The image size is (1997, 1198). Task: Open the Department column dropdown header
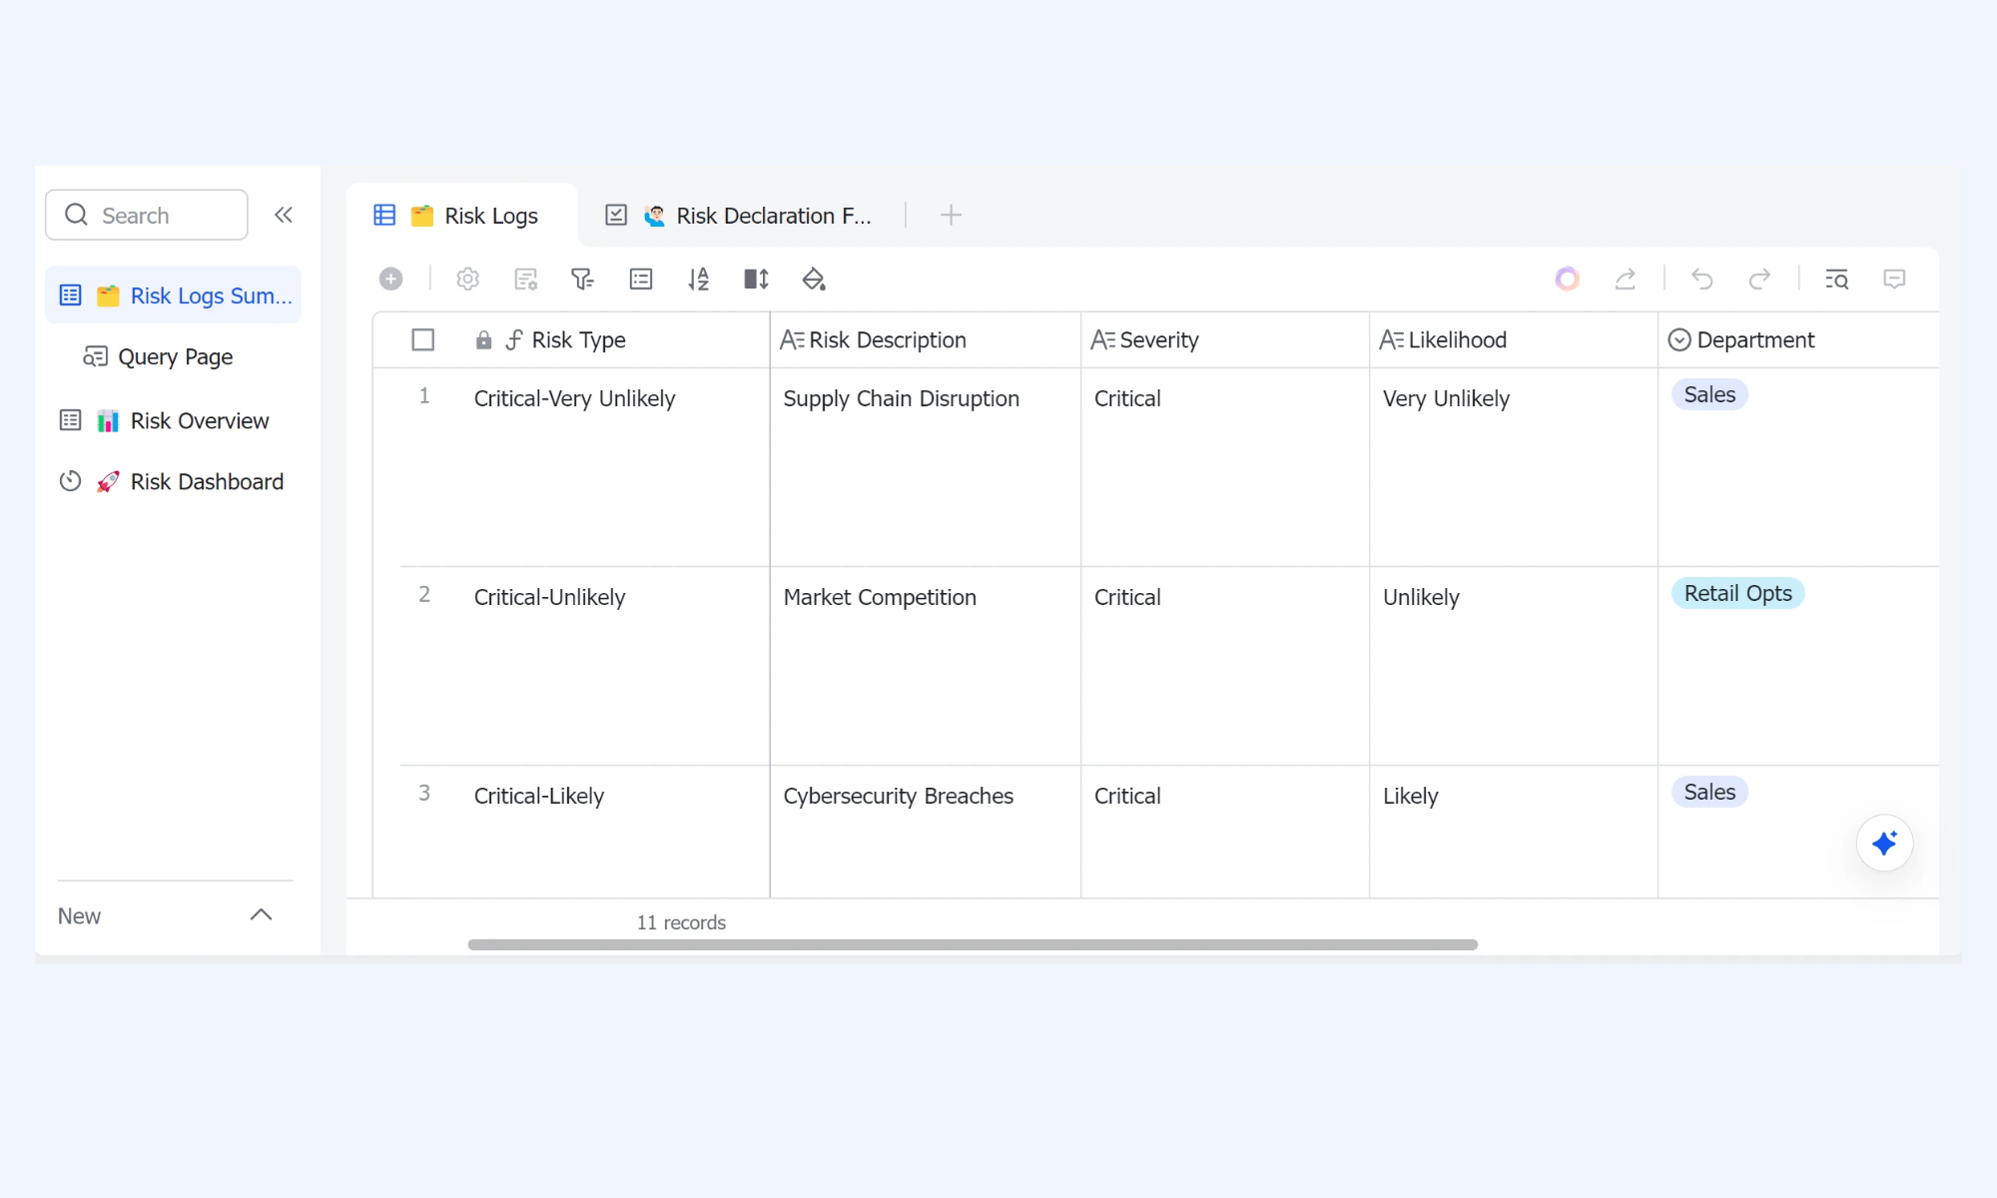click(1741, 340)
